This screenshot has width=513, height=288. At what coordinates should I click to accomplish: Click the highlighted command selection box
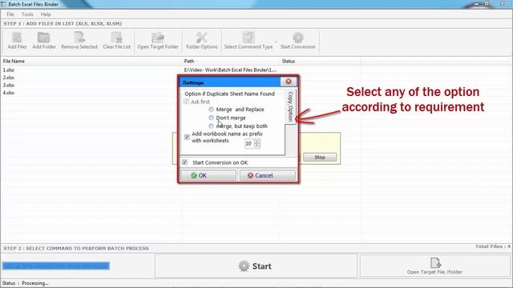tap(56, 266)
